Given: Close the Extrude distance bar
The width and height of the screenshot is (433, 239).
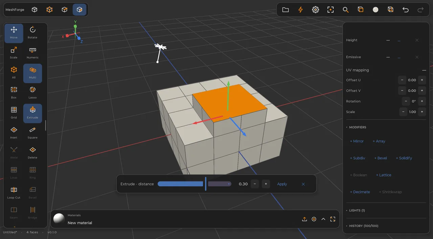Looking at the screenshot, I should click(303, 184).
